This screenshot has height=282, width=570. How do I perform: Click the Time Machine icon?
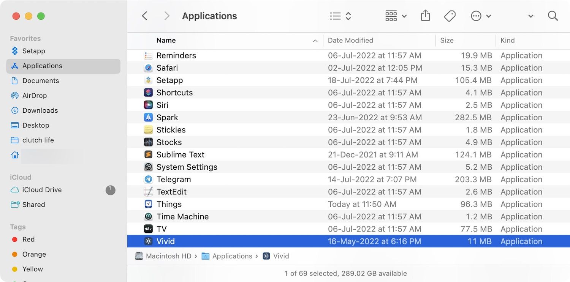[148, 217]
